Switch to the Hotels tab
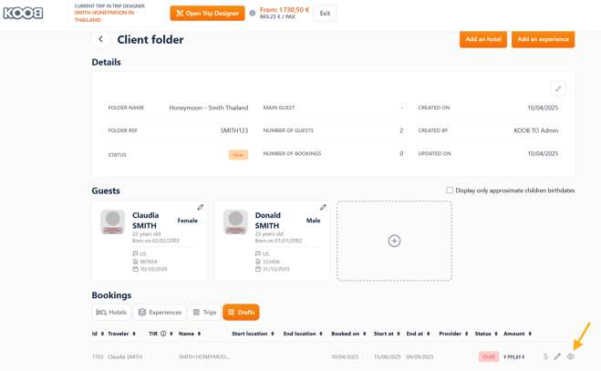Viewport: 601px width, 371px height. (x=111, y=313)
